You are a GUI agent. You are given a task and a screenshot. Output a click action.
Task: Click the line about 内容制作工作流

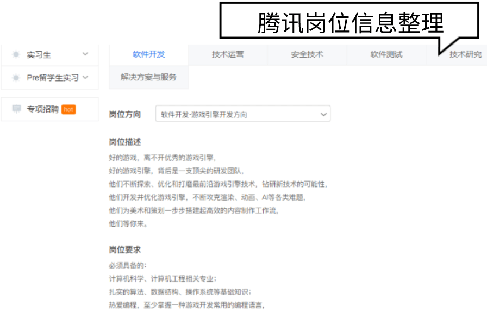pyautogui.click(x=194, y=210)
